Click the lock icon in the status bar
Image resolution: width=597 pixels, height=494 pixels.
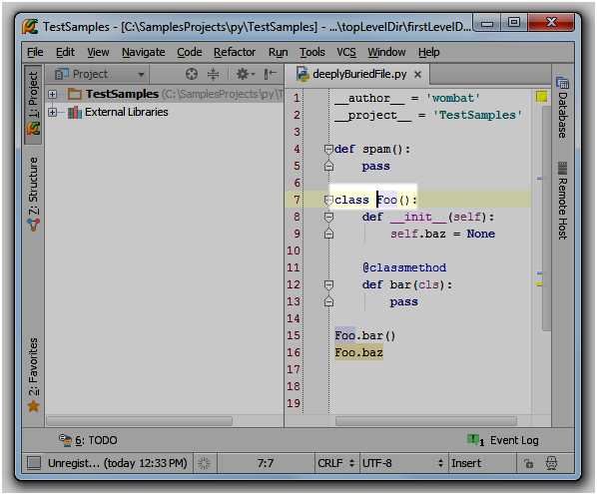tap(528, 463)
